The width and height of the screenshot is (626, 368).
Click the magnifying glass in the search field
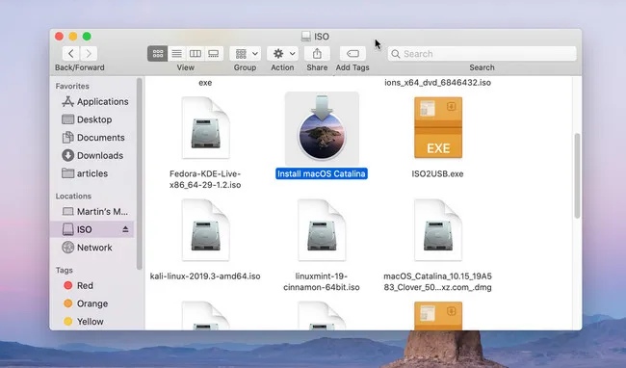(x=395, y=54)
